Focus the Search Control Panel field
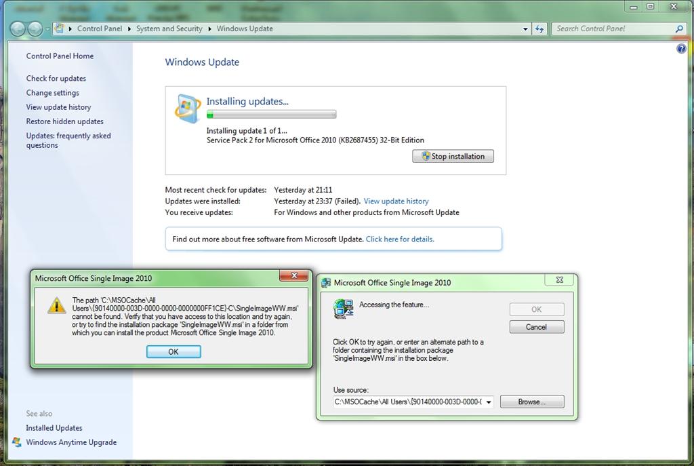 coord(613,28)
